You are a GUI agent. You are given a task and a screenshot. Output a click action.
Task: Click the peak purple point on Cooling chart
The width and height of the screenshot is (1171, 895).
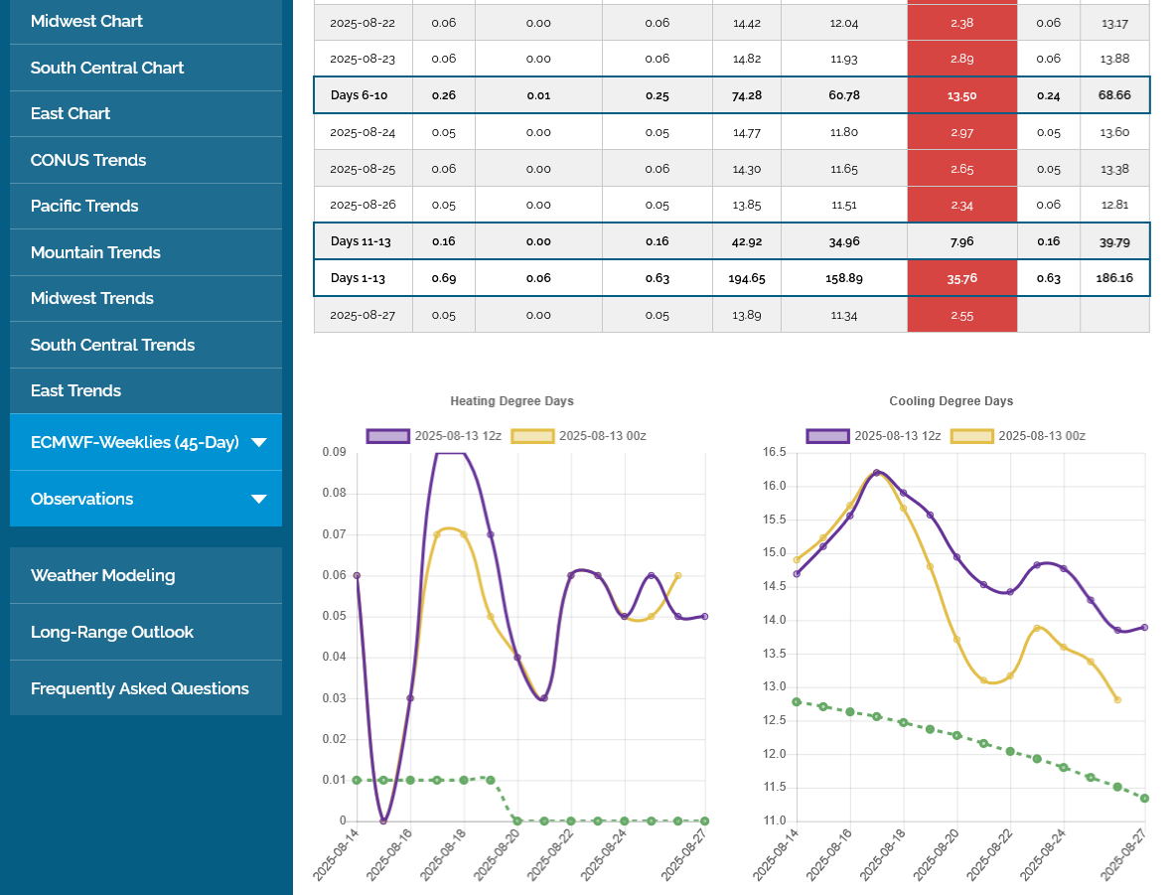coord(876,473)
